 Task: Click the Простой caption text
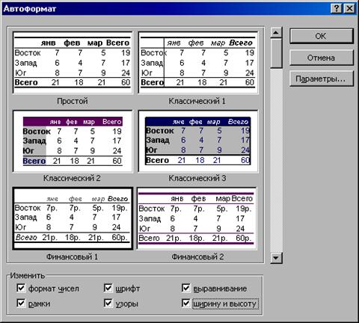click(x=73, y=101)
